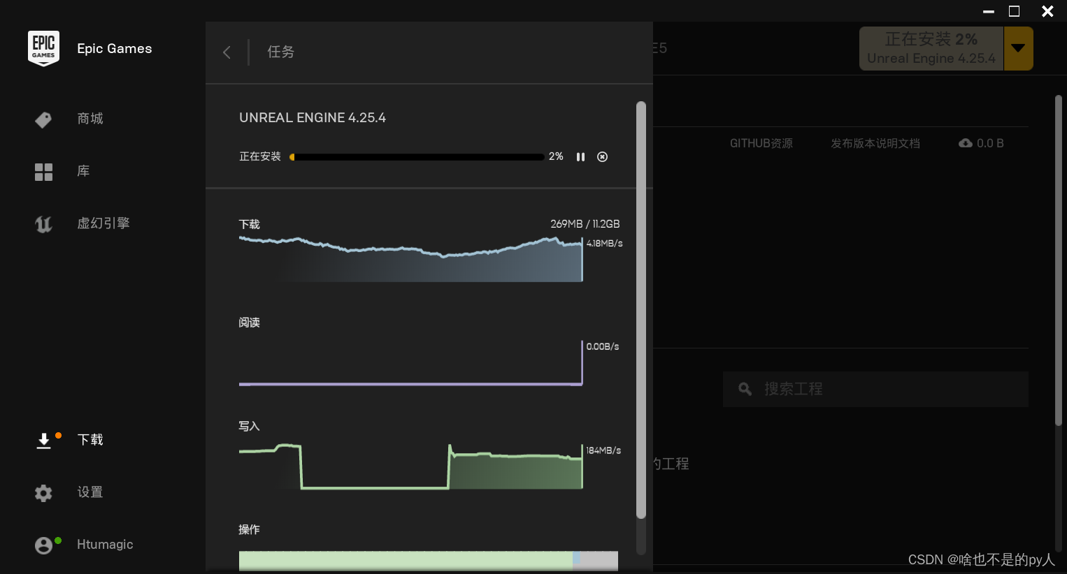Viewport: 1067px width, 574px height.
Task: Open the 库 library grid icon
Action: (x=43, y=172)
